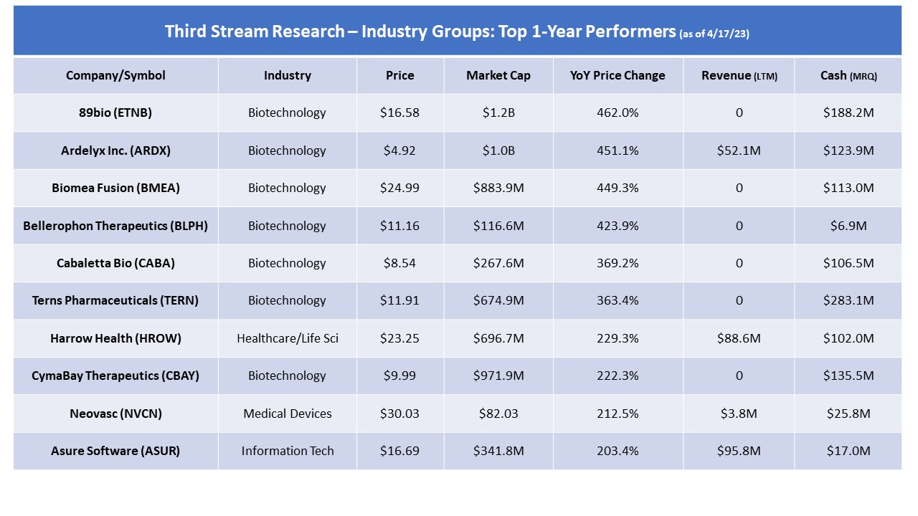Click the 'Company/Symbol' column header
Screen dimensions: 918x516
(115, 75)
